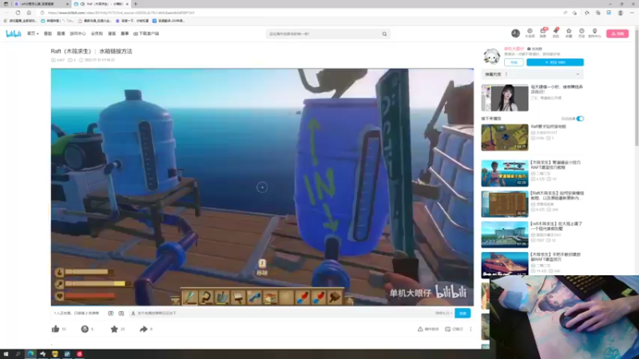639x359 pixels.
Task: Open the 会员购 nav item
Action: [x=97, y=34]
